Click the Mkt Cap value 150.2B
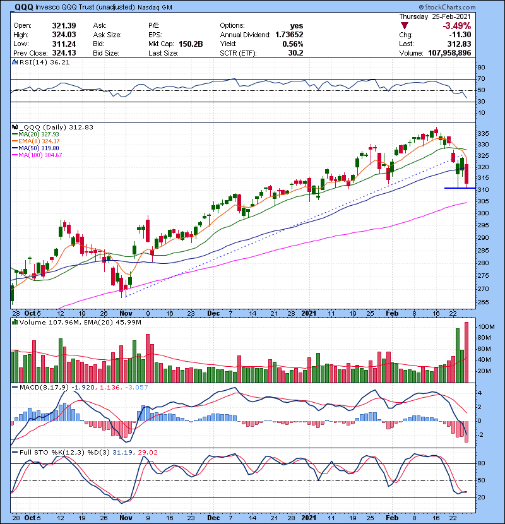Screen dimensions: 505x524 coord(191,44)
